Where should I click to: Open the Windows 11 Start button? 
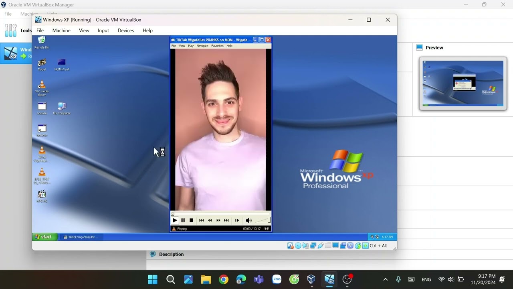(153, 279)
